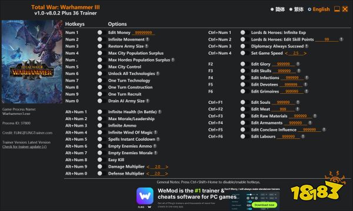Increase Set Game Speed with right arrow

point(305,53)
